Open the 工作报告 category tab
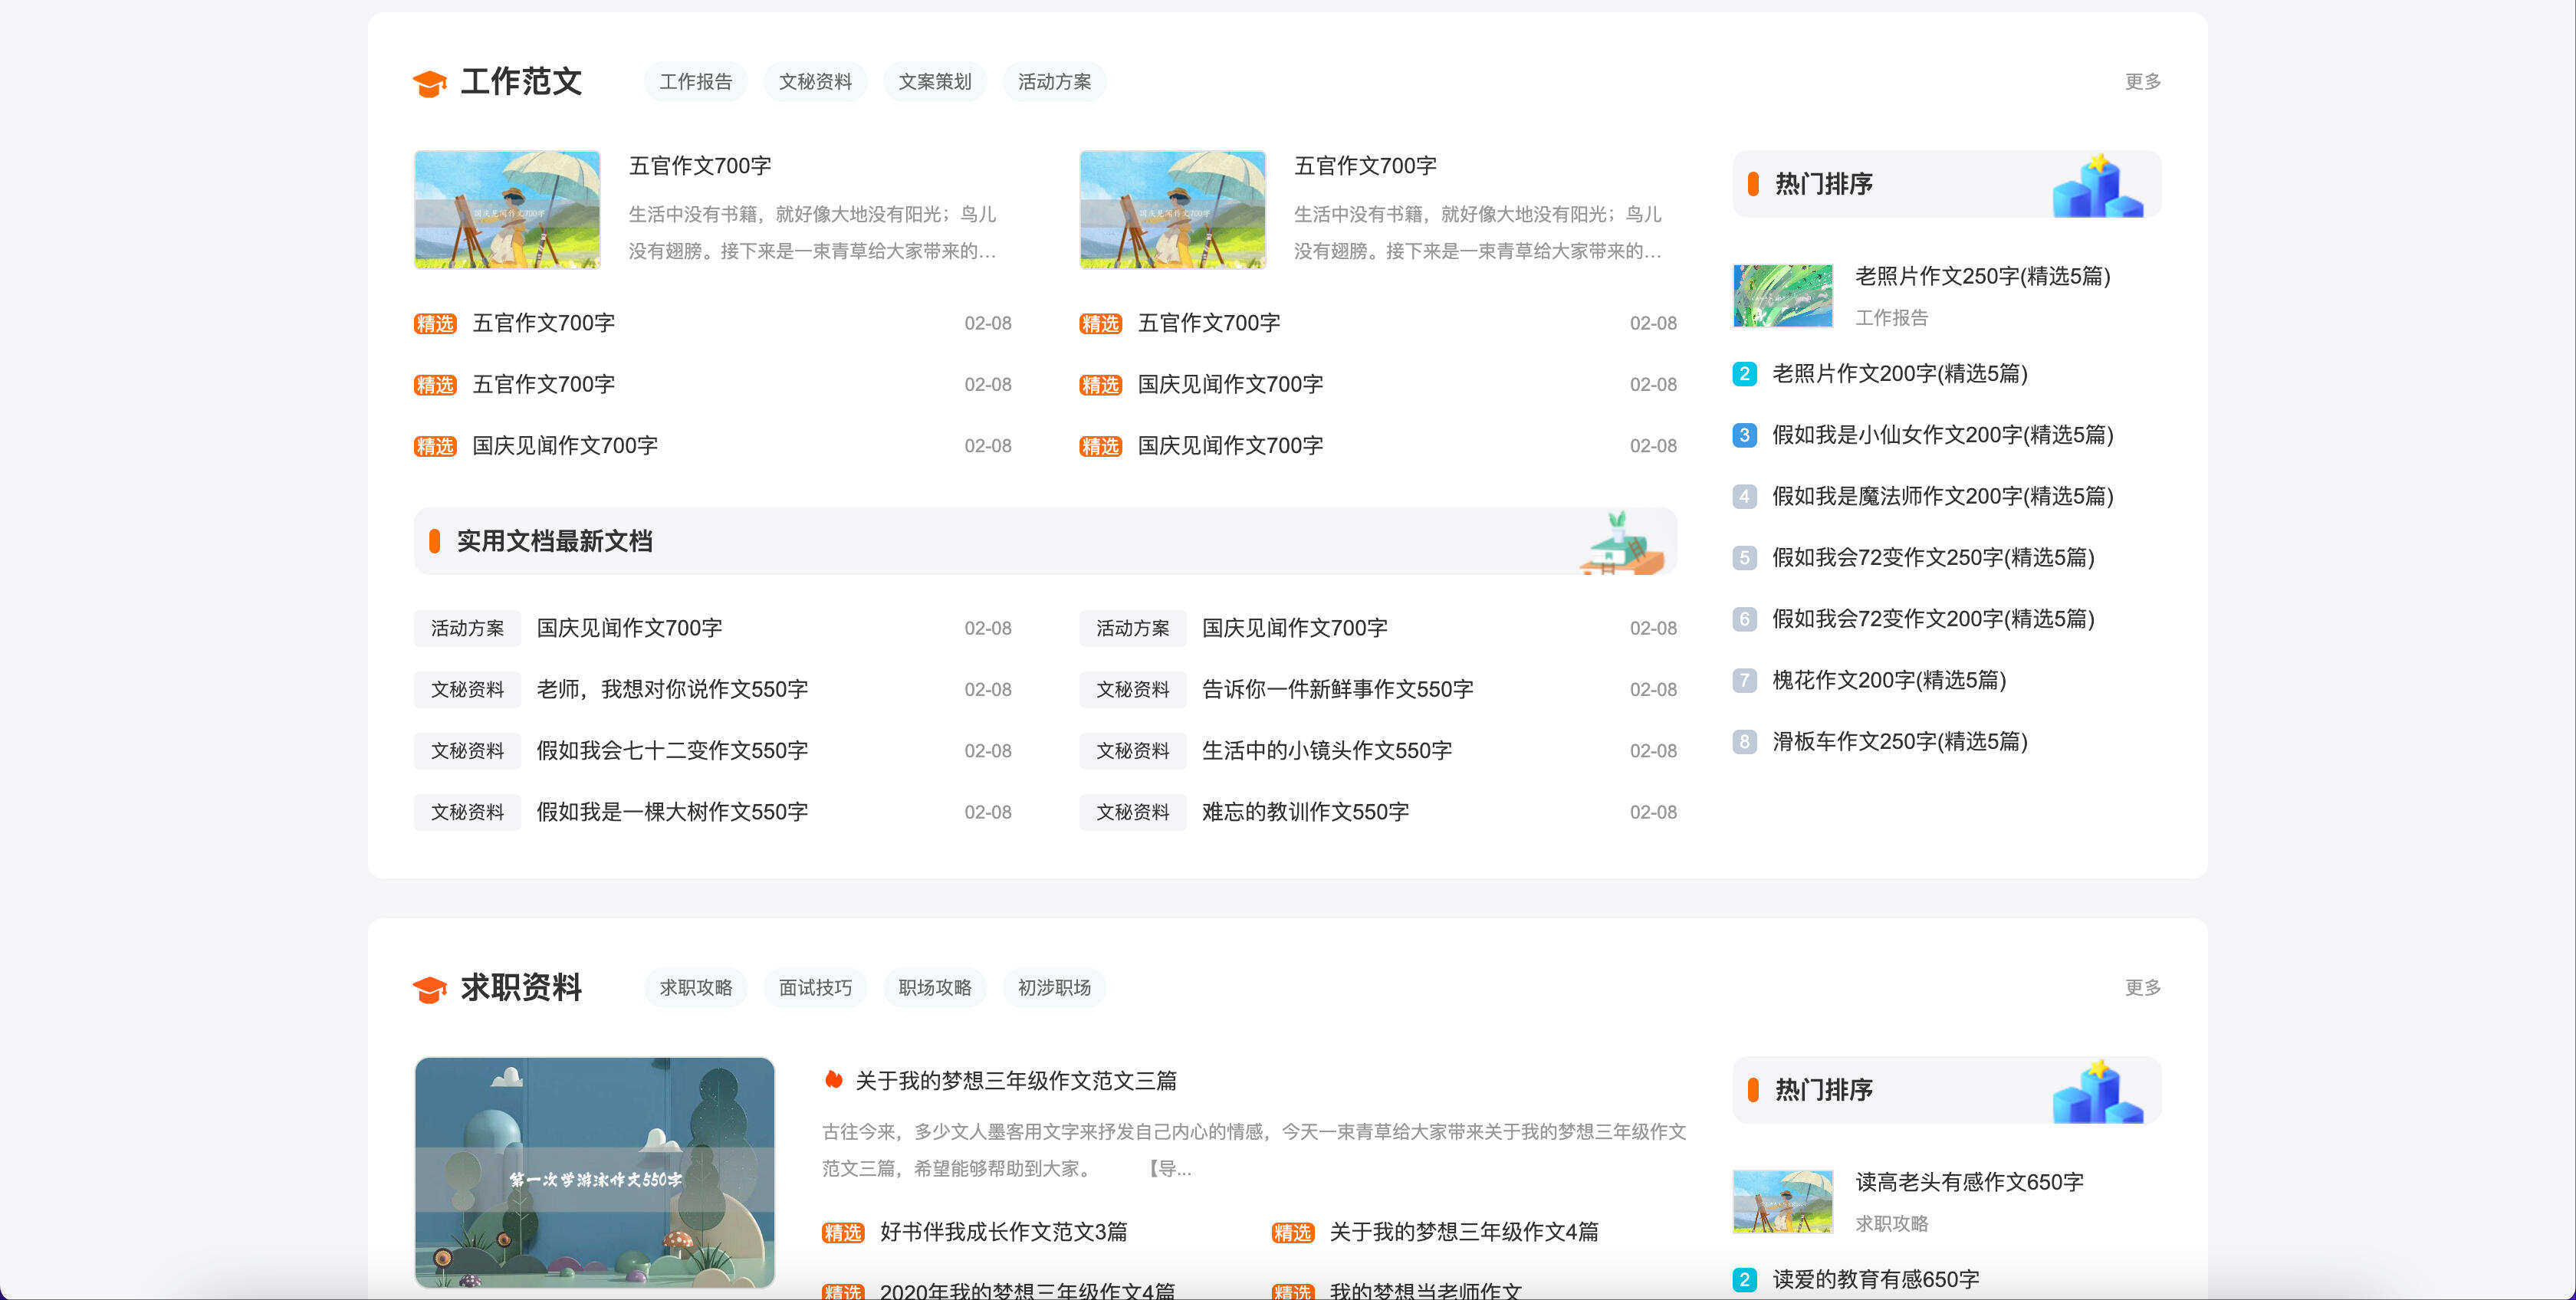The height and width of the screenshot is (1300, 2576). tap(695, 82)
